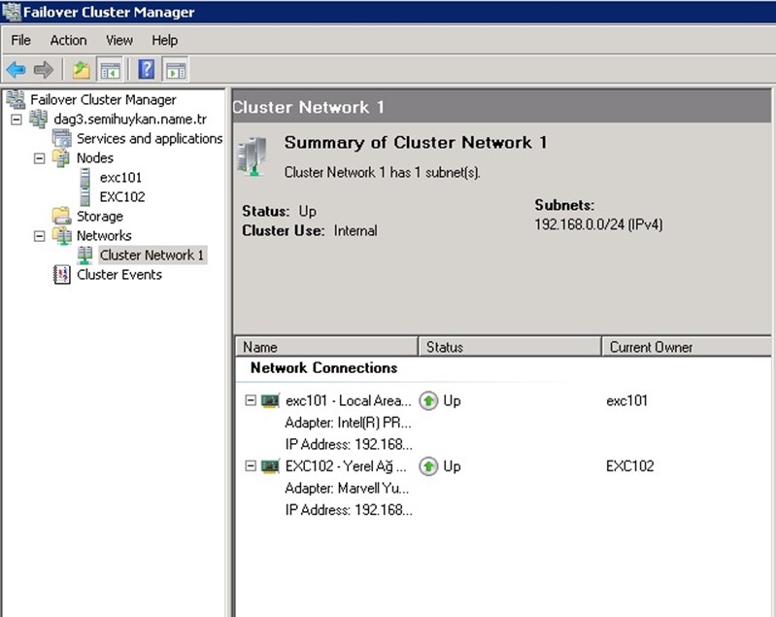Collapse the Networks tree branch

pos(40,236)
